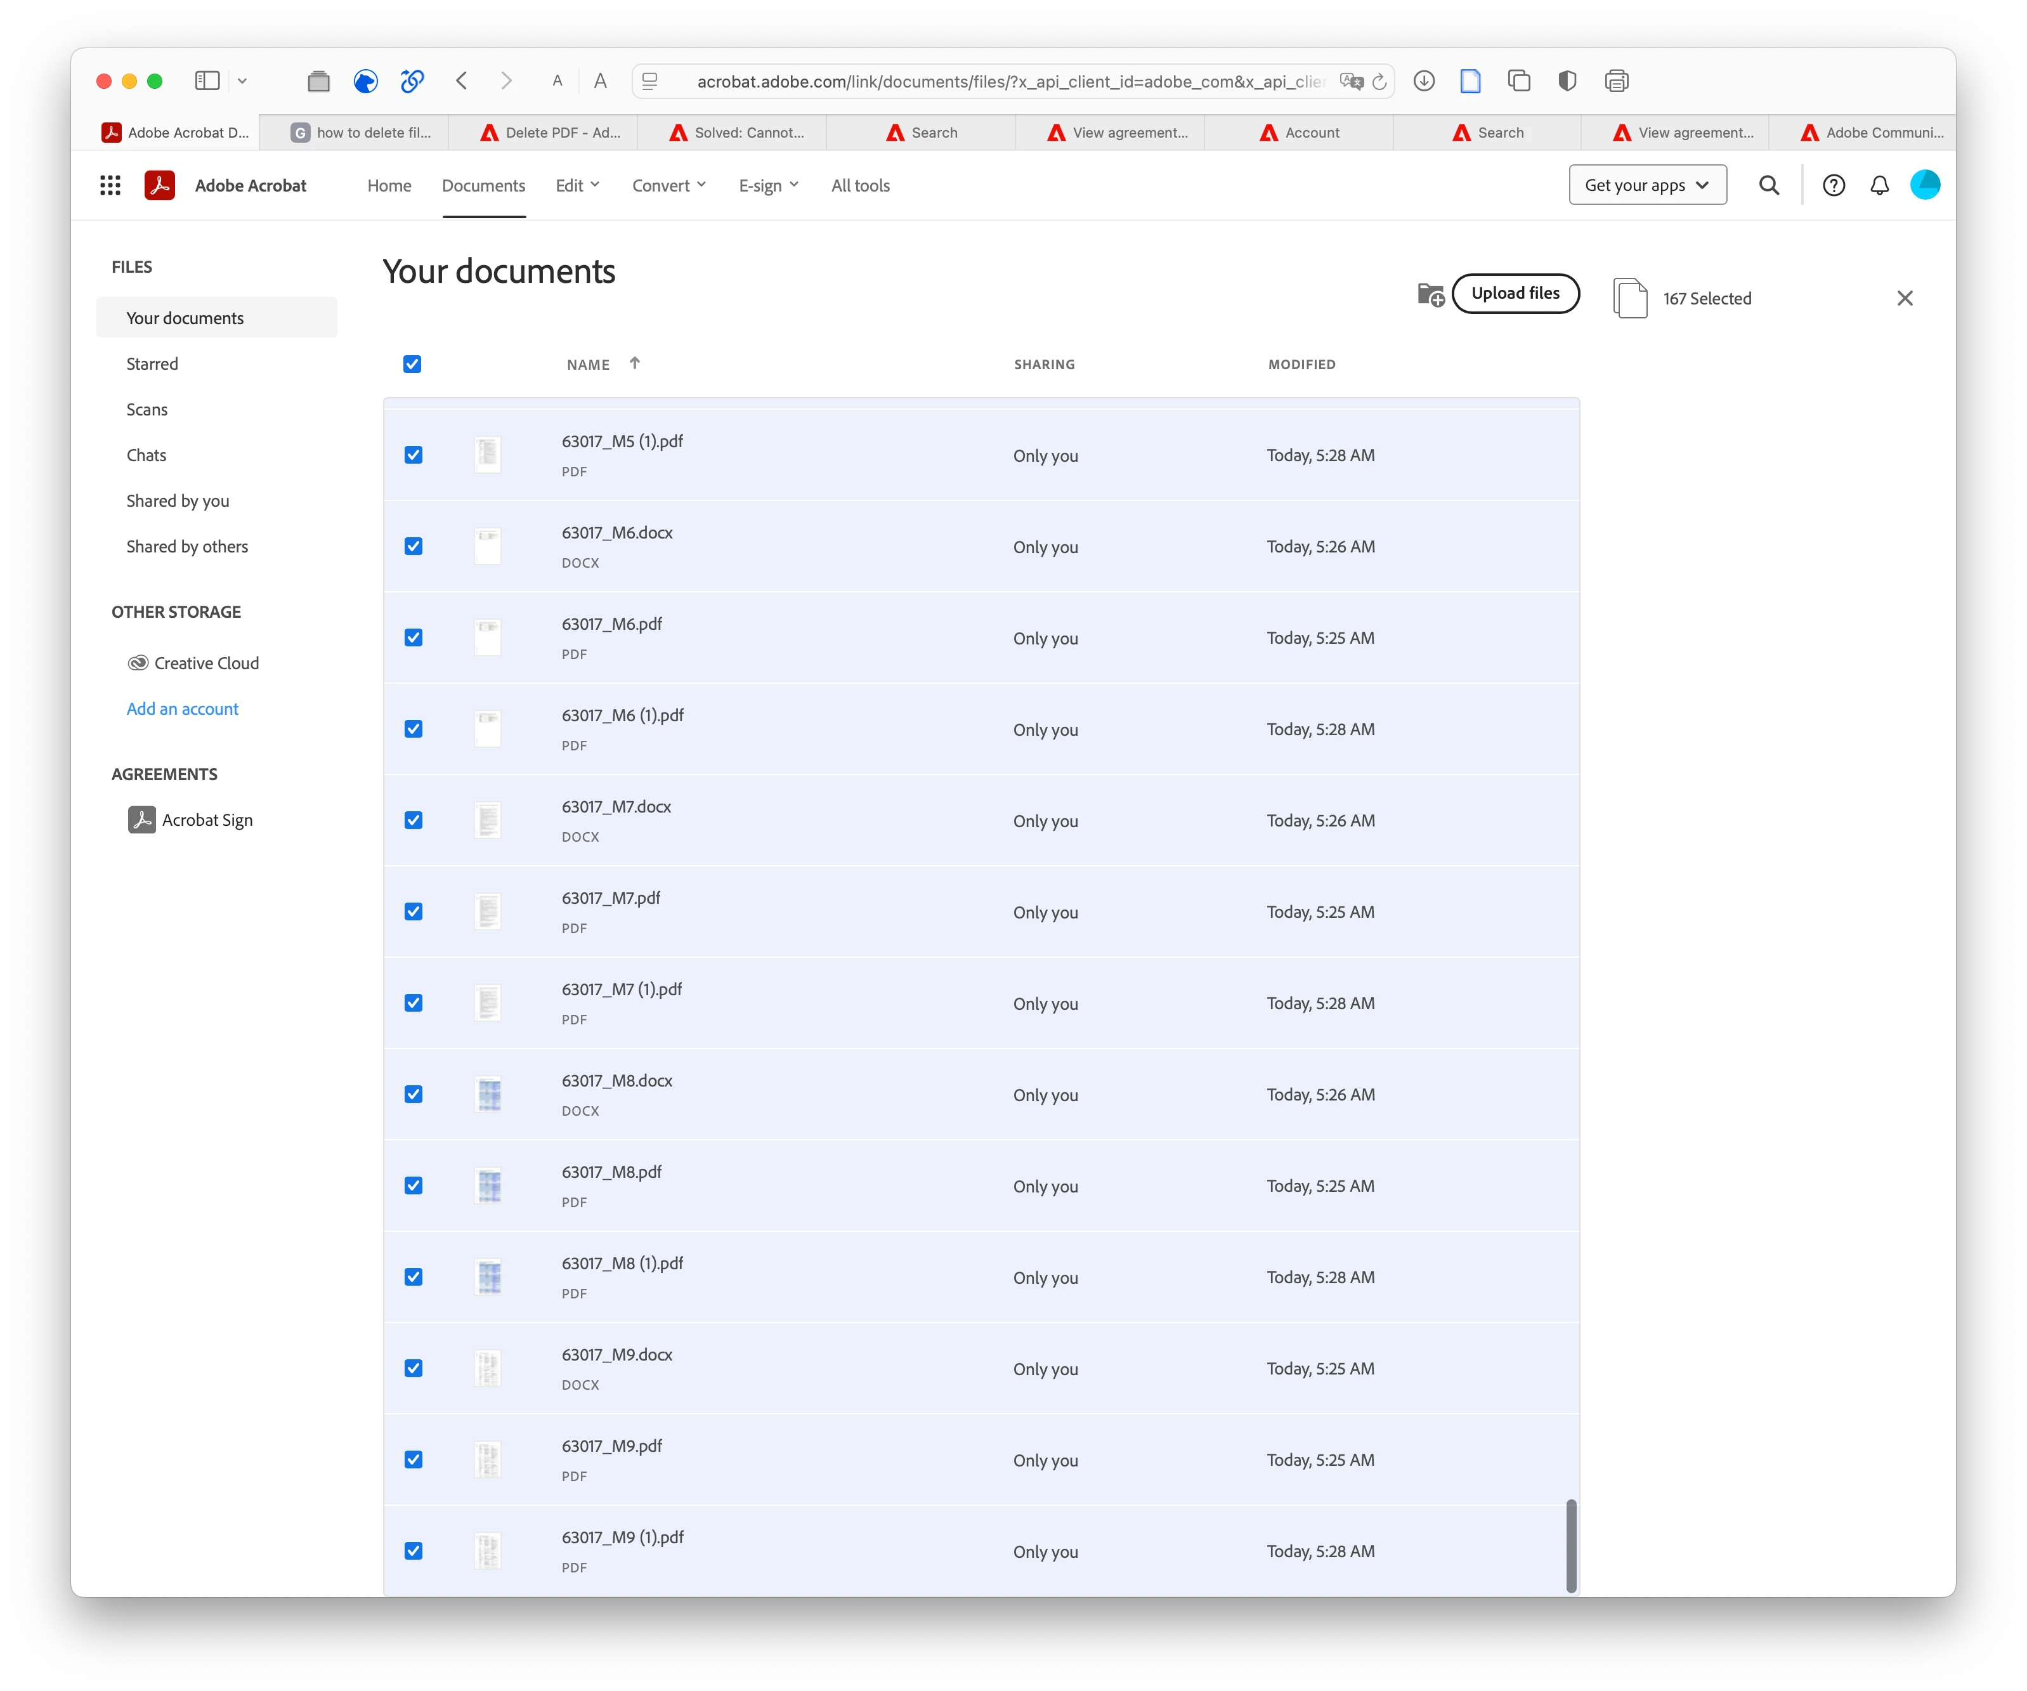2027x1691 pixels.
Task: Open the search magnifier icon
Action: [1768, 185]
